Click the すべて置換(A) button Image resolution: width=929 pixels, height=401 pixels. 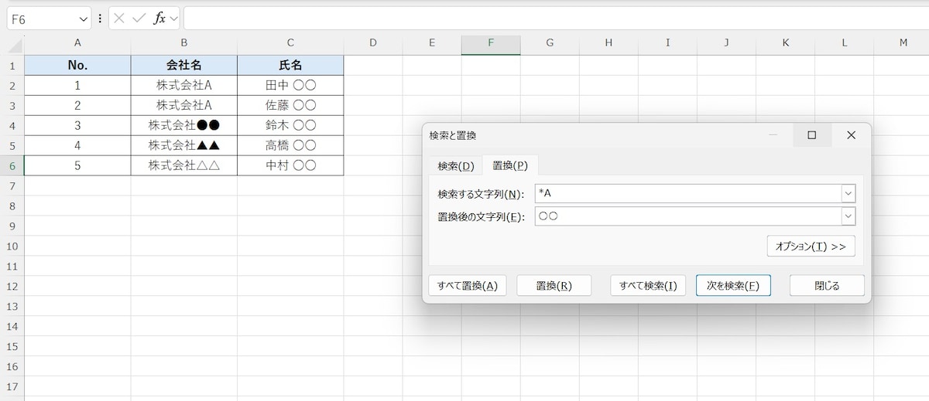467,285
